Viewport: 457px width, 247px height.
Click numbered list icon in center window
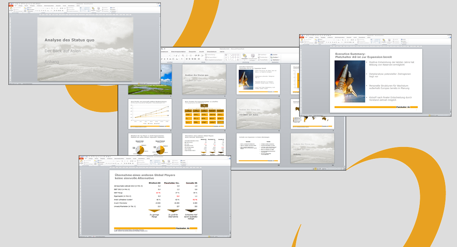[191, 55]
